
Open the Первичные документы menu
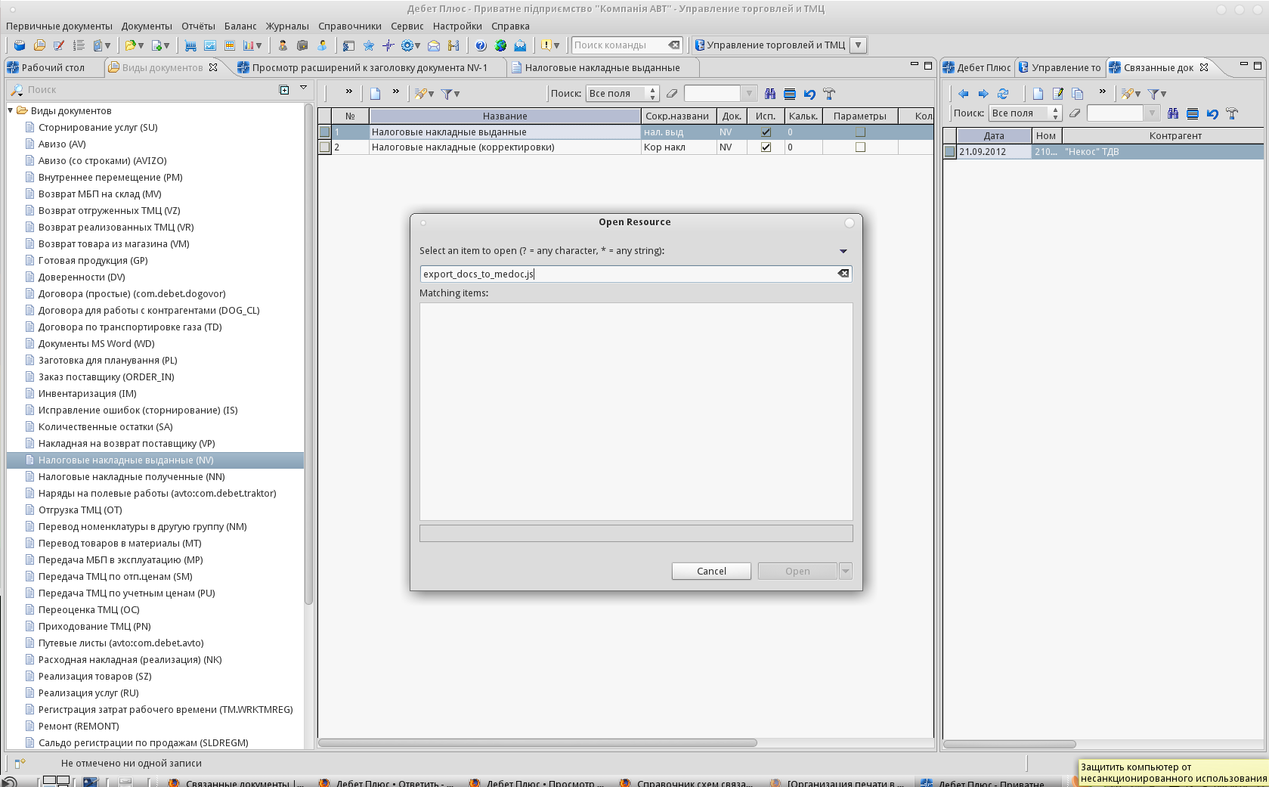(59, 26)
